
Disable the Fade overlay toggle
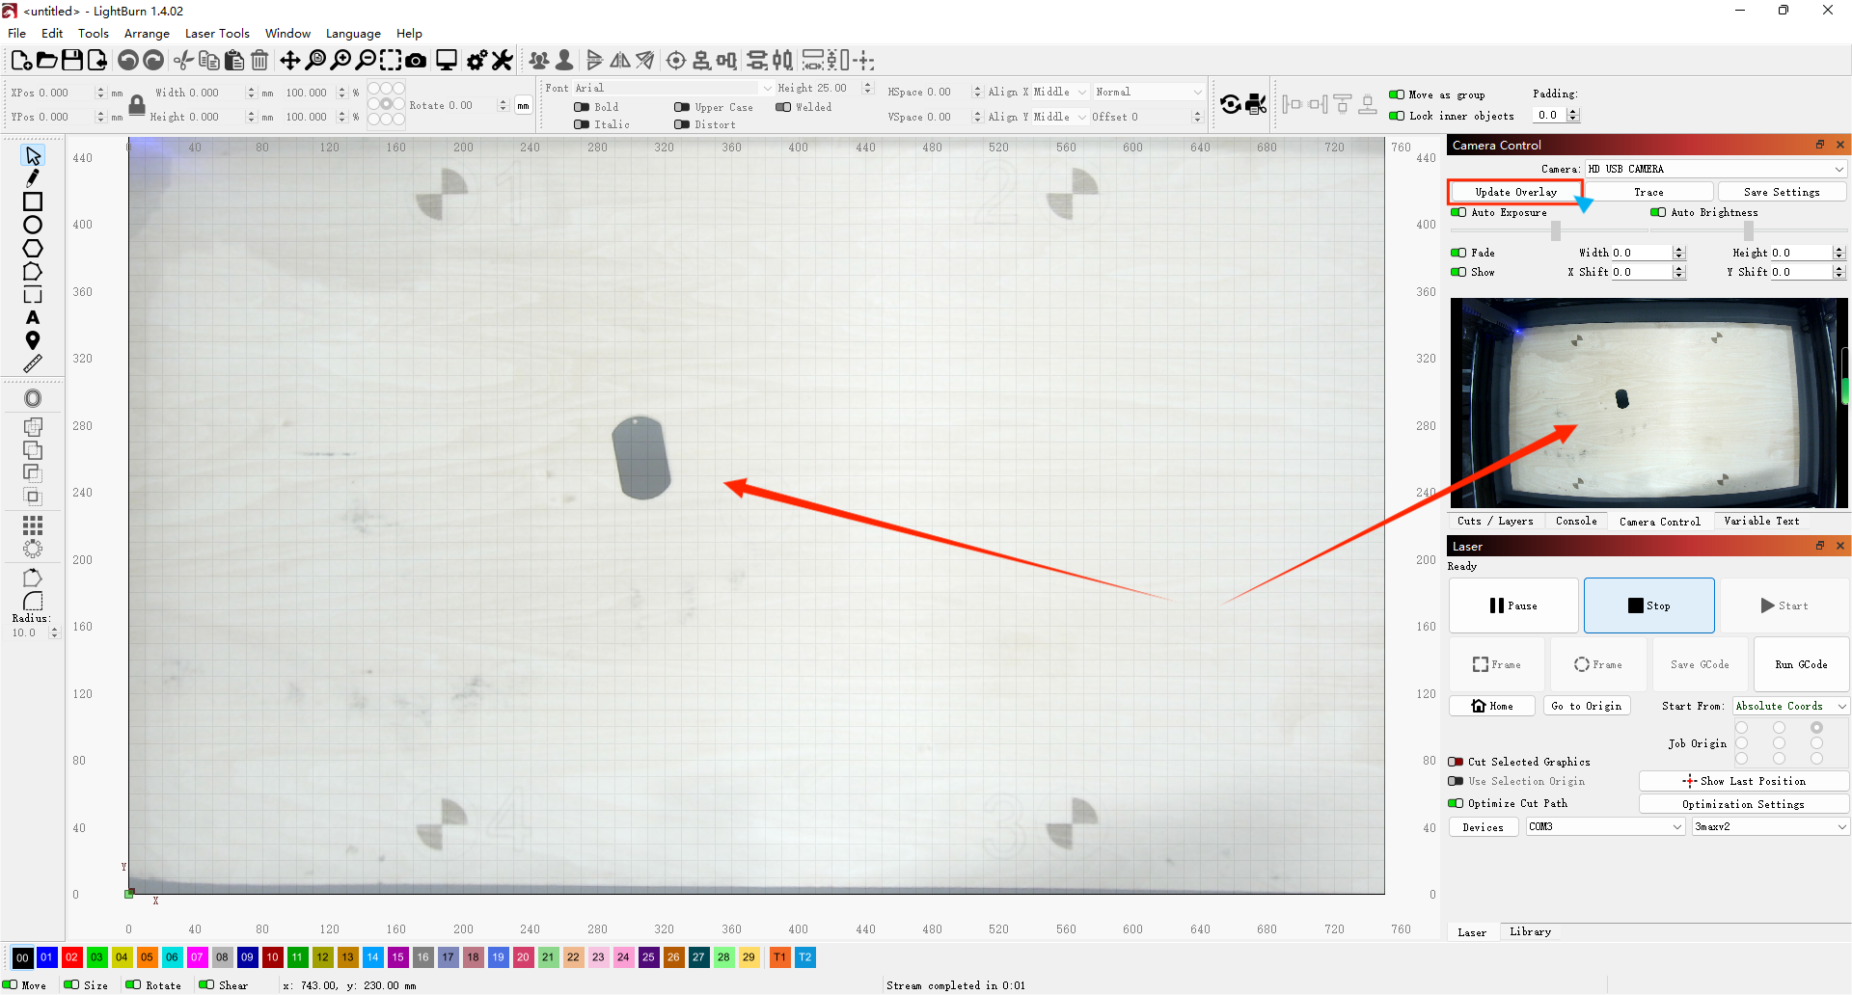pyautogui.click(x=1458, y=253)
